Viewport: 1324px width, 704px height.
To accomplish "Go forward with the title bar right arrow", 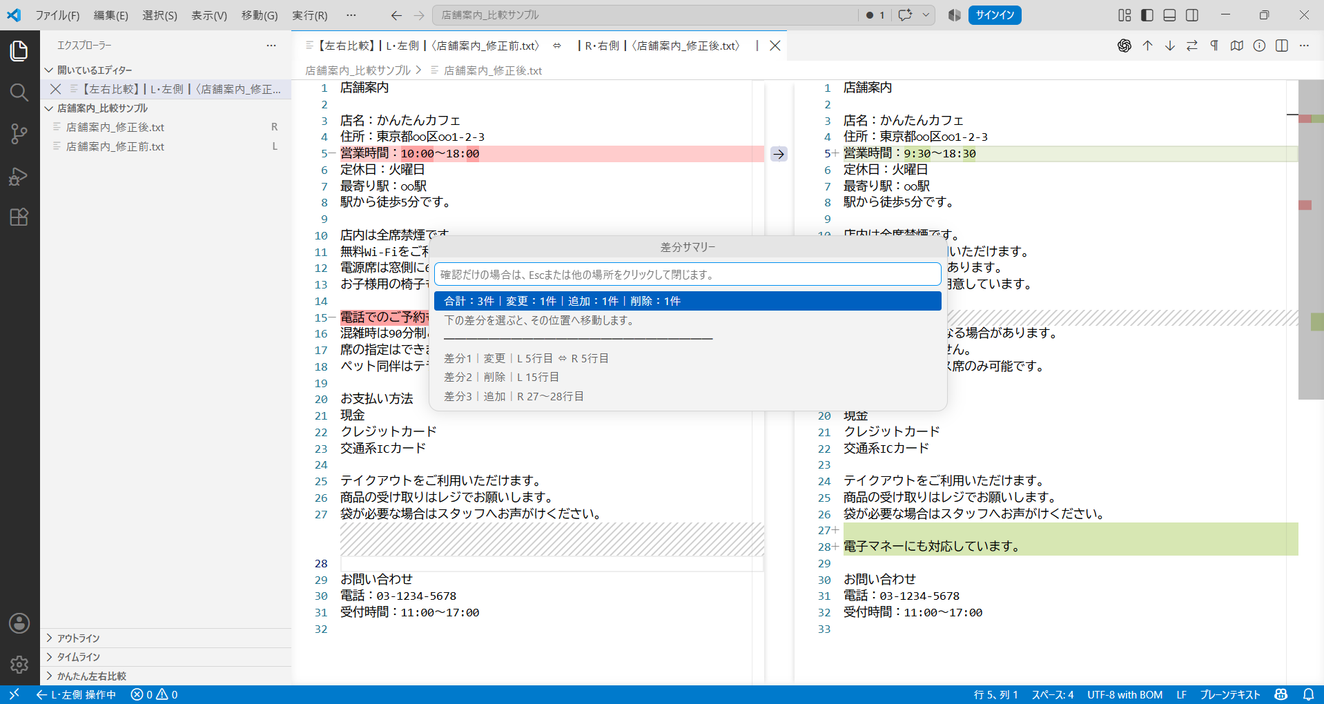I will pos(419,15).
